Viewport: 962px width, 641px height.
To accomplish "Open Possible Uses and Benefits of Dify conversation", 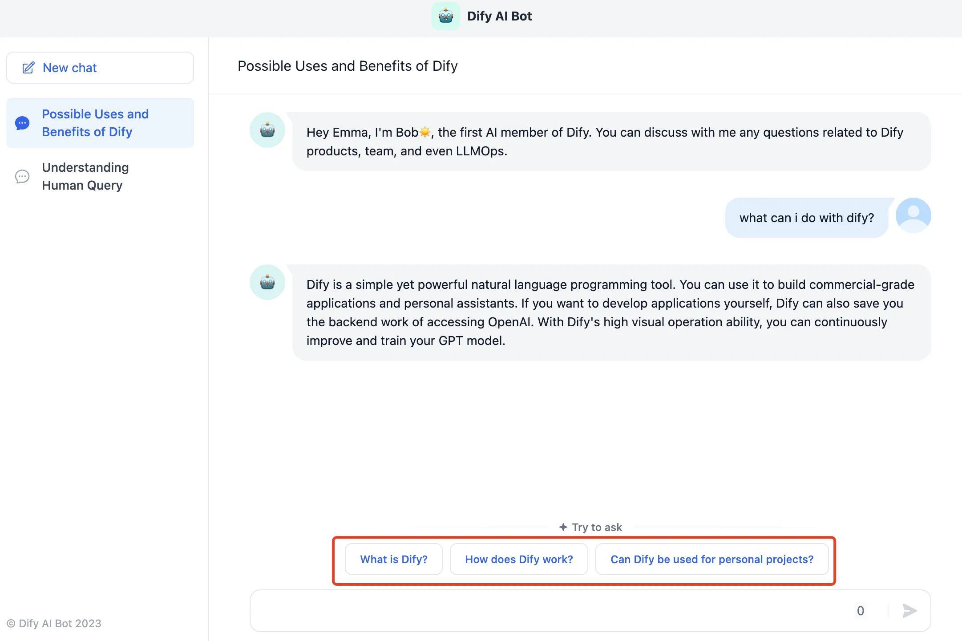I will point(95,123).
